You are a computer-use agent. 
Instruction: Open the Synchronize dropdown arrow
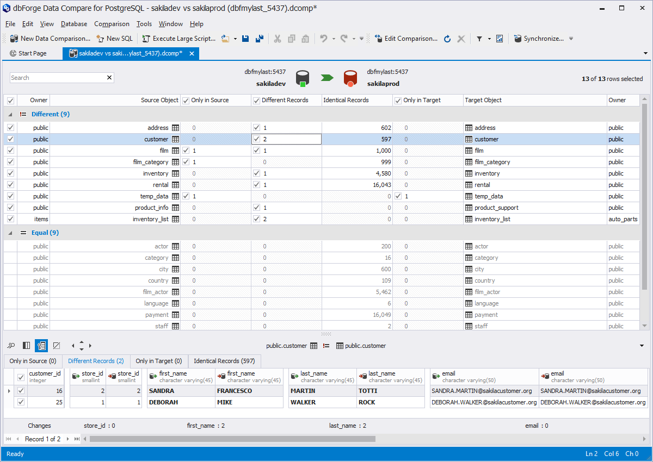(x=570, y=39)
